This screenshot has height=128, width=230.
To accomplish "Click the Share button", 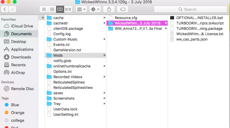I will coord(109,9).
